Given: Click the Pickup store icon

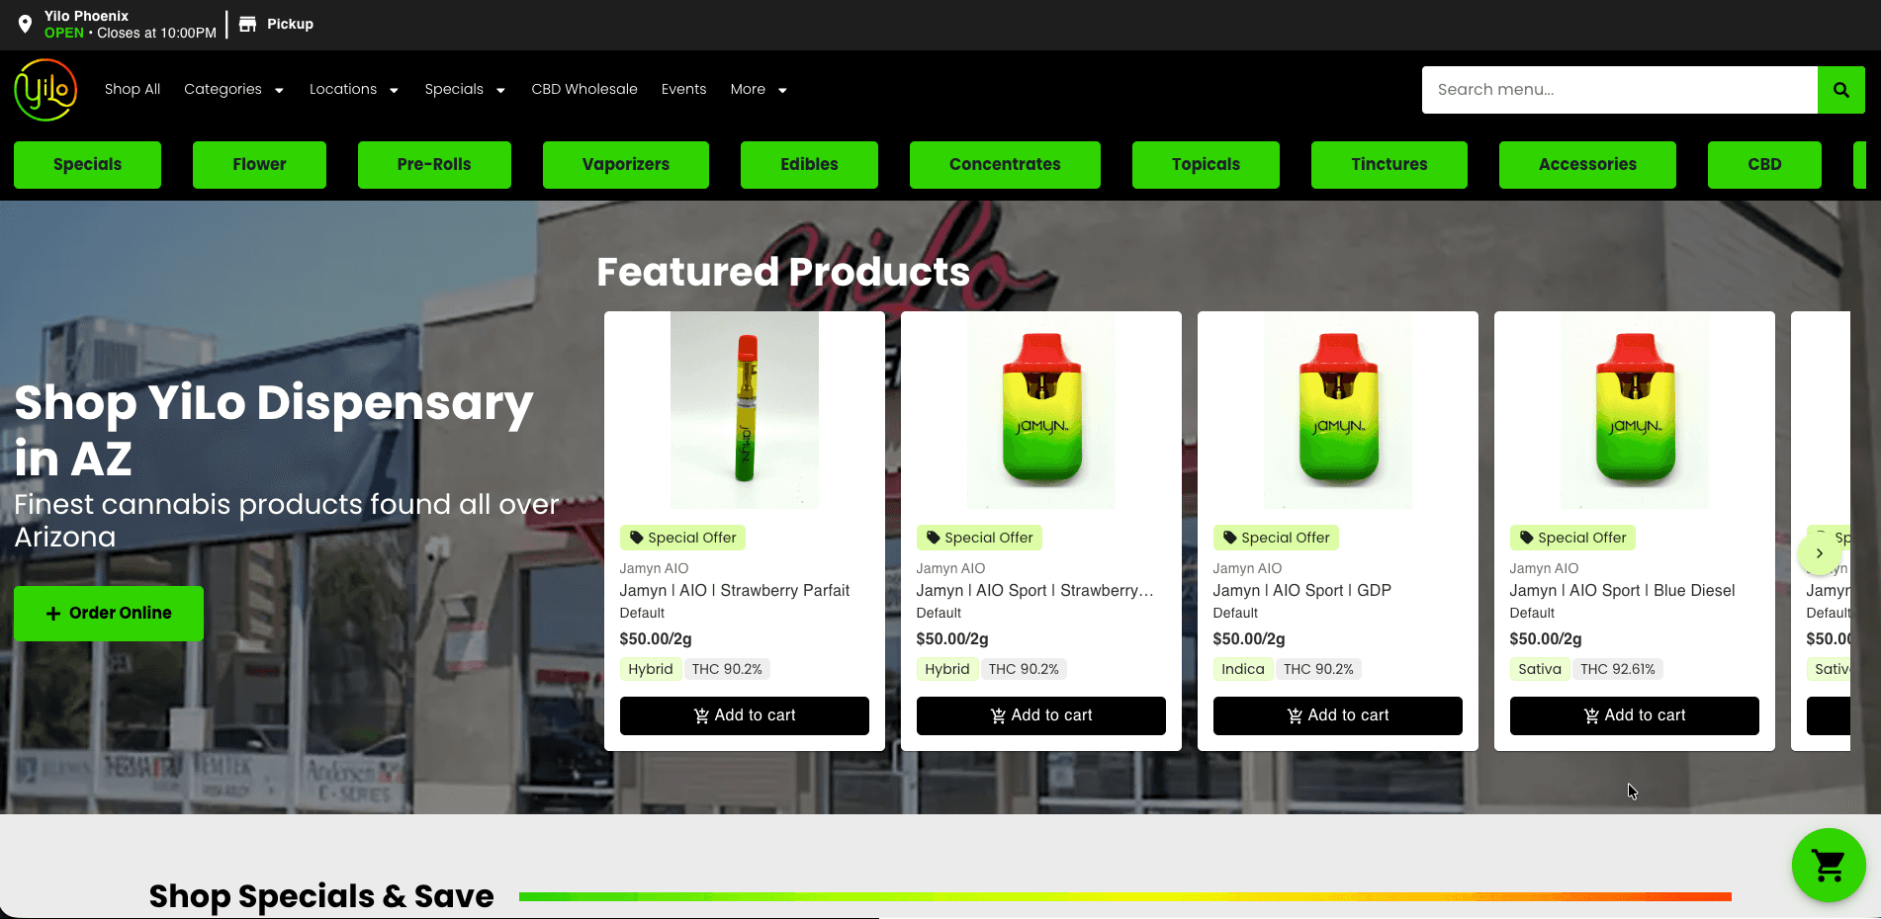Looking at the screenshot, I should [248, 24].
